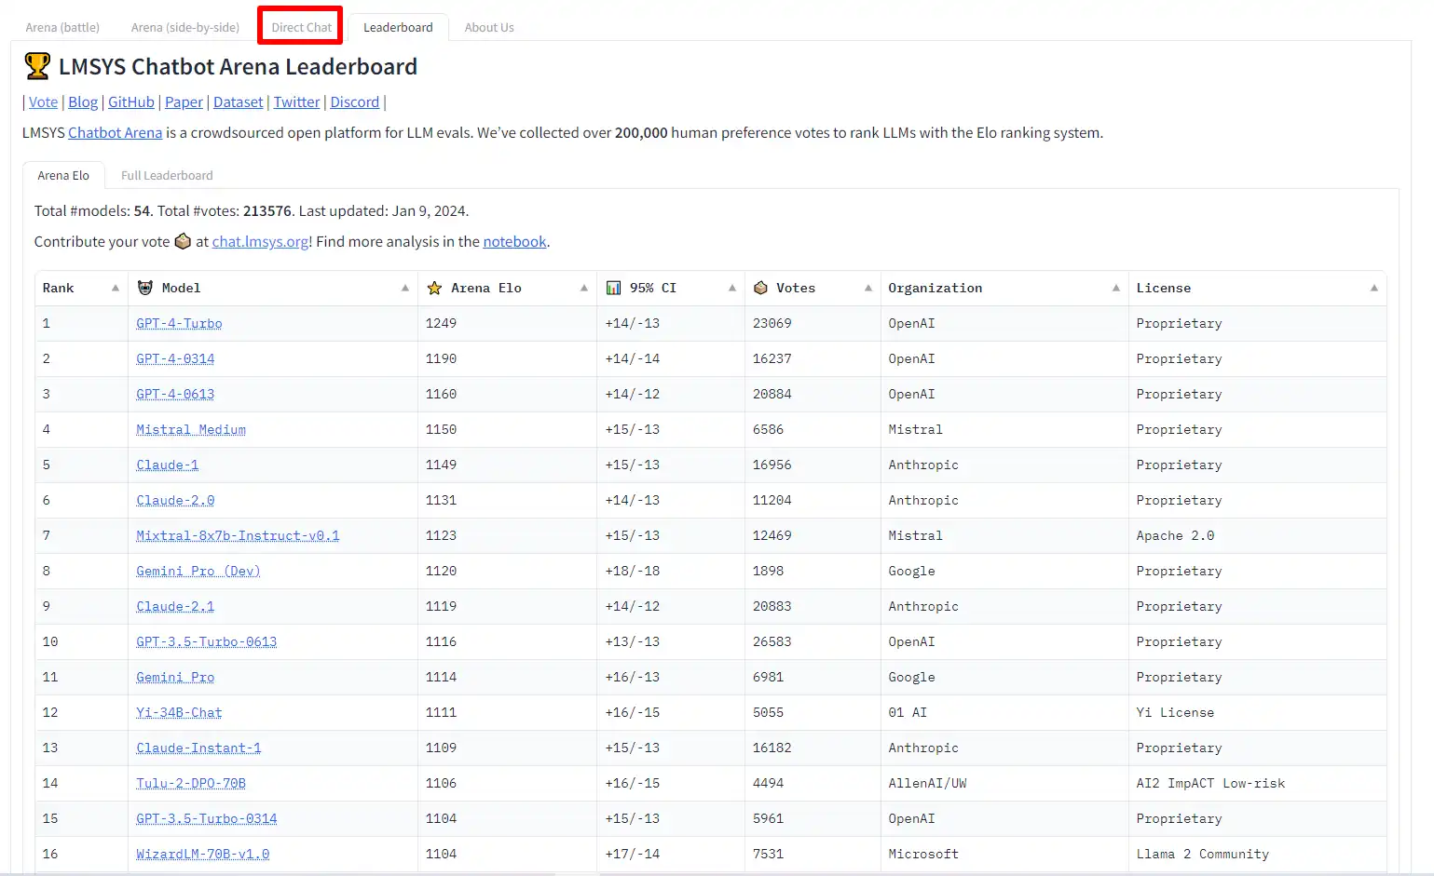Click the ballot box icon in Votes header
Viewport: 1434px width, 876px height.
760,289
